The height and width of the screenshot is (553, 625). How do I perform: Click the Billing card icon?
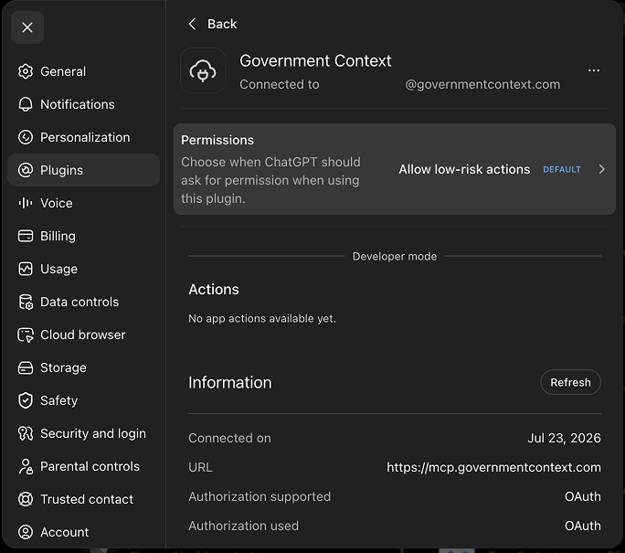(x=26, y=236)
